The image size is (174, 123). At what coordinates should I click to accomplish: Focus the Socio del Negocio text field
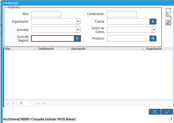pyautogui.click(x=53, y=38)
